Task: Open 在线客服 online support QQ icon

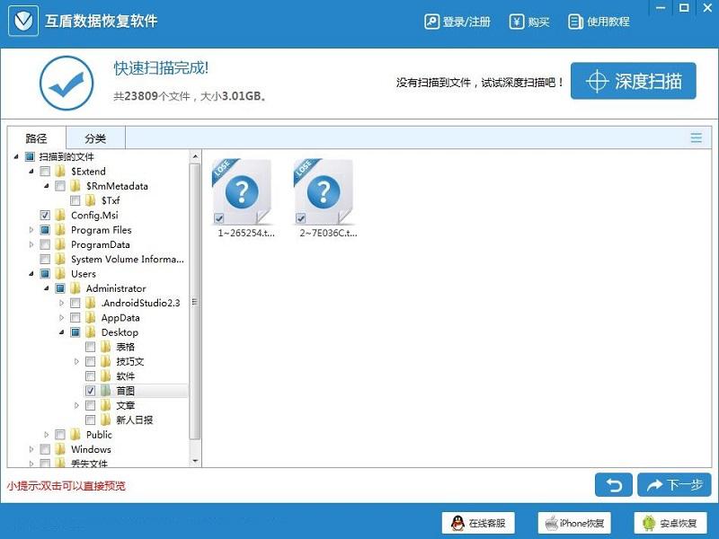Action: 458,523
